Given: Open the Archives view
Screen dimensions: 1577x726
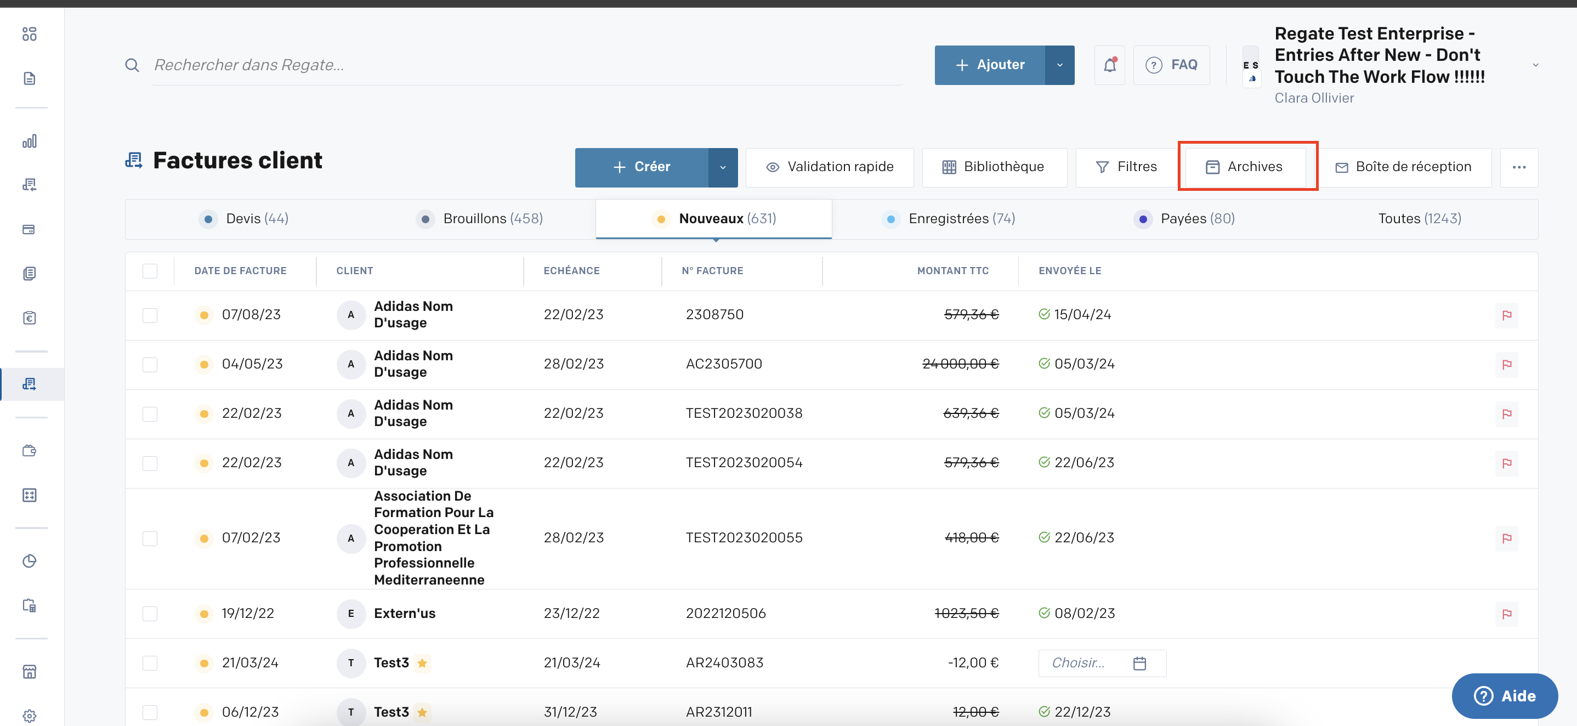Looking at the screenshot, I should (1245, 167).
